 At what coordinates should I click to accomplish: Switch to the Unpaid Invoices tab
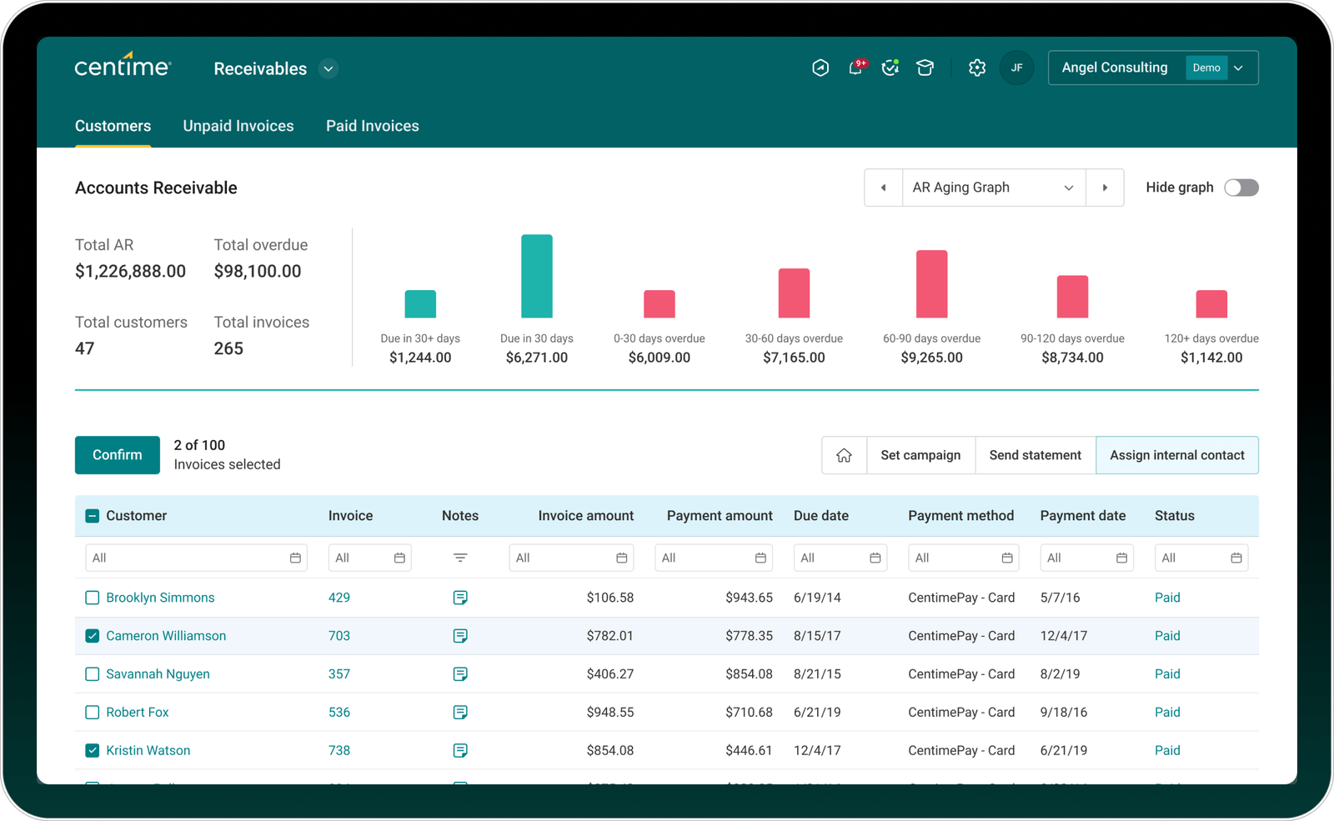tap(238, 126)
